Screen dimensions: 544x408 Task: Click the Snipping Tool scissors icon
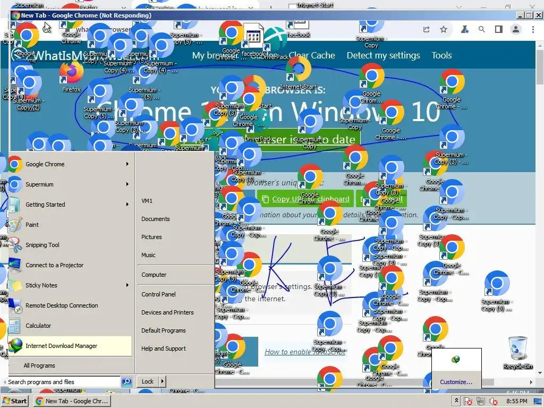(15, 244)
